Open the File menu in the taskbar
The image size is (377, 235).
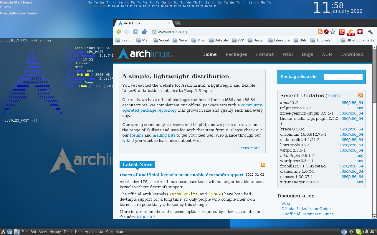pos(24,232)
